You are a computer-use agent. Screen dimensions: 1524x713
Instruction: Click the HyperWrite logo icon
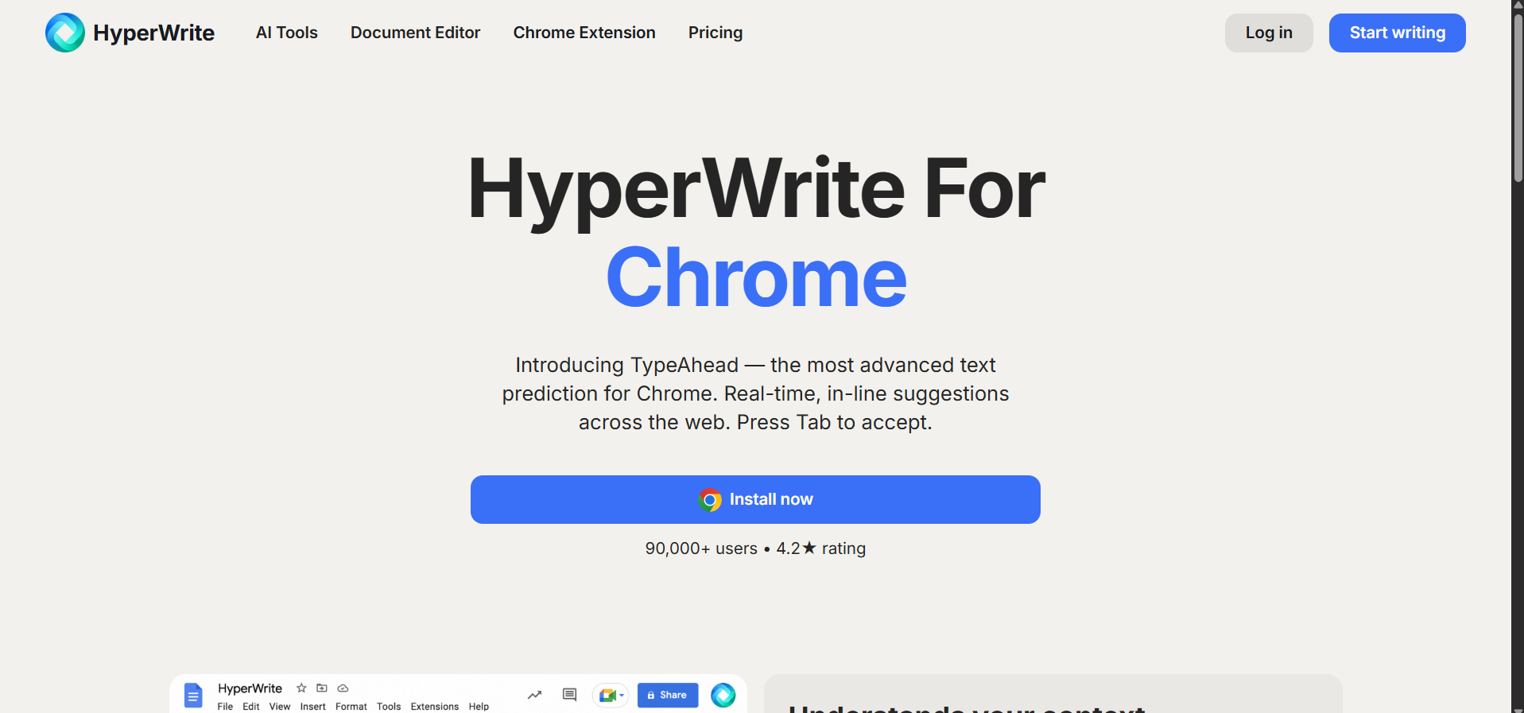(x=65, y=33)
